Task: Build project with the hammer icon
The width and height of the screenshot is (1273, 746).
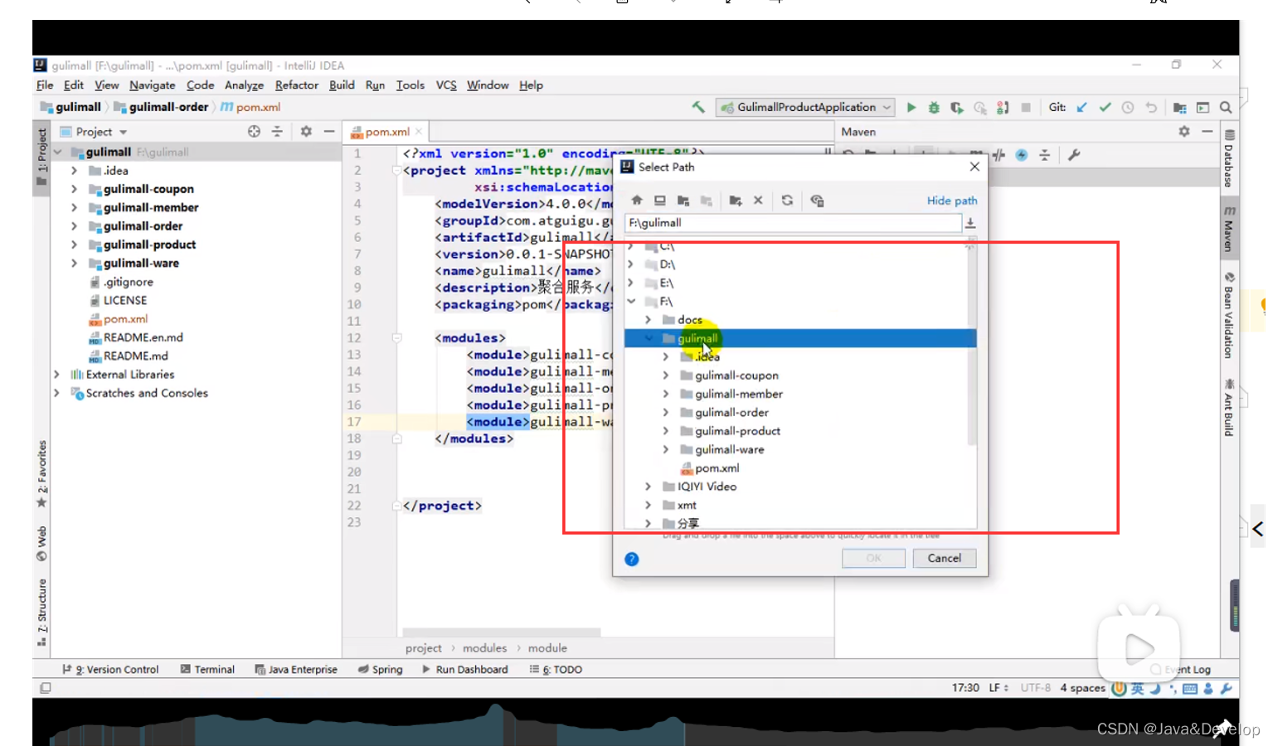Action: pos(698,107)
